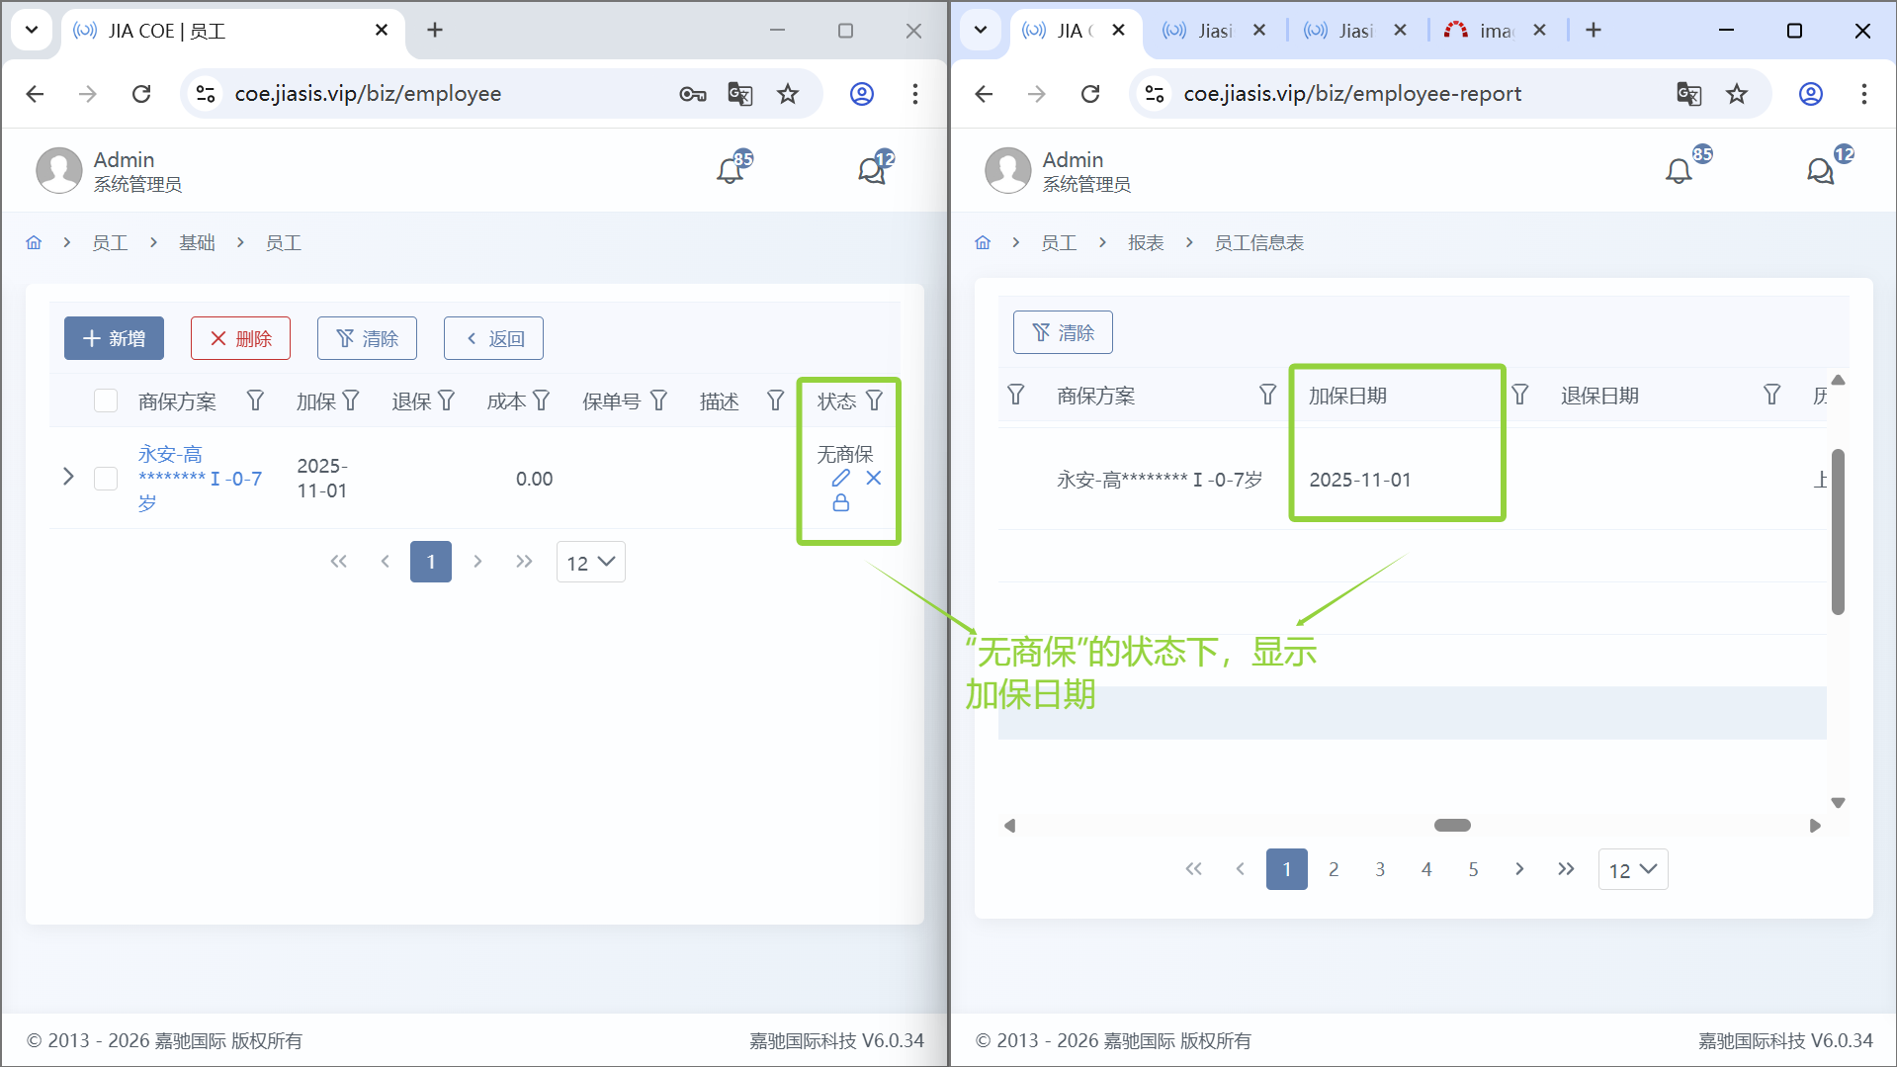Screen dimensions: 1897x1067
Task: Click the 新增 add button
Action: (x=114, y=339)
